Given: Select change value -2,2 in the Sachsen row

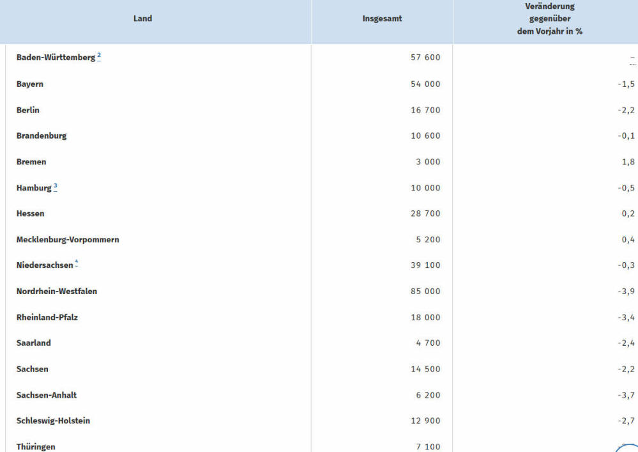Looking at the screenshot, I should click(626, 369).
